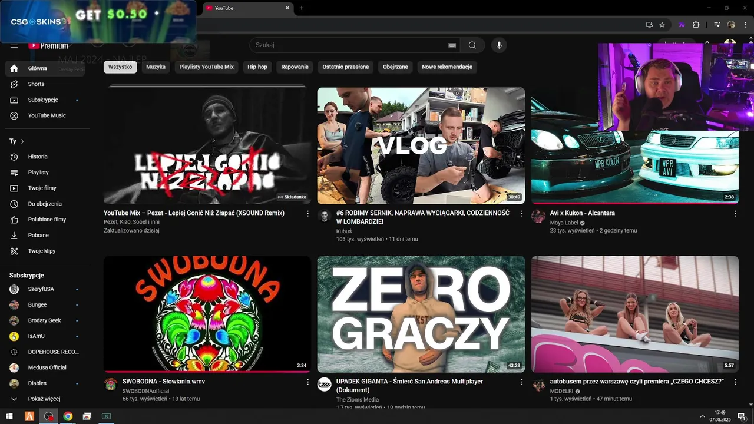Select the Wszystko filter chip
The image size is (754, 424).
(x=120, y=67)
